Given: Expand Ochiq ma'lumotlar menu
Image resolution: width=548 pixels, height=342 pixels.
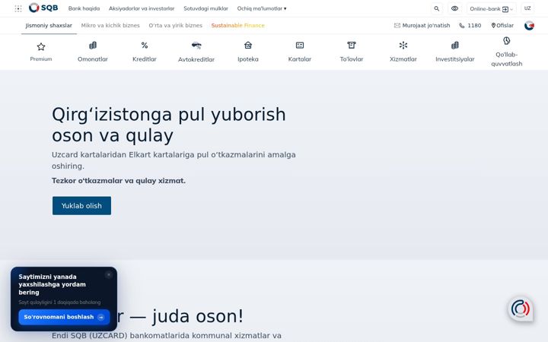Looking at the screenshot, I should [x=261, y=8].
